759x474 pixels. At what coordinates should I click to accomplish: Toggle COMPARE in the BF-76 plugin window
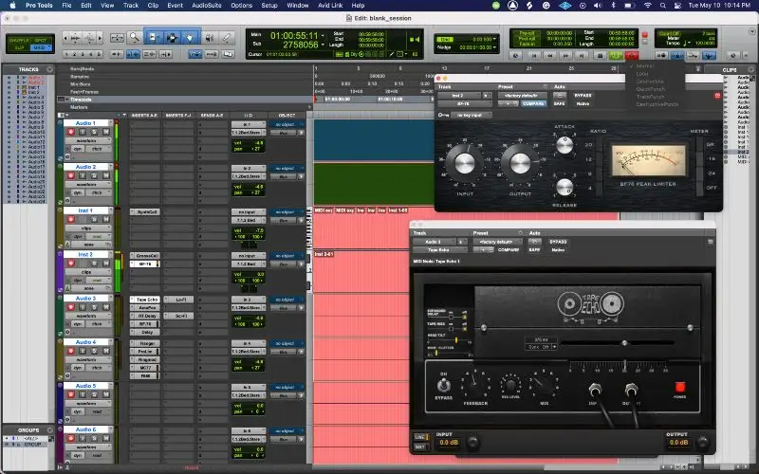533,103
